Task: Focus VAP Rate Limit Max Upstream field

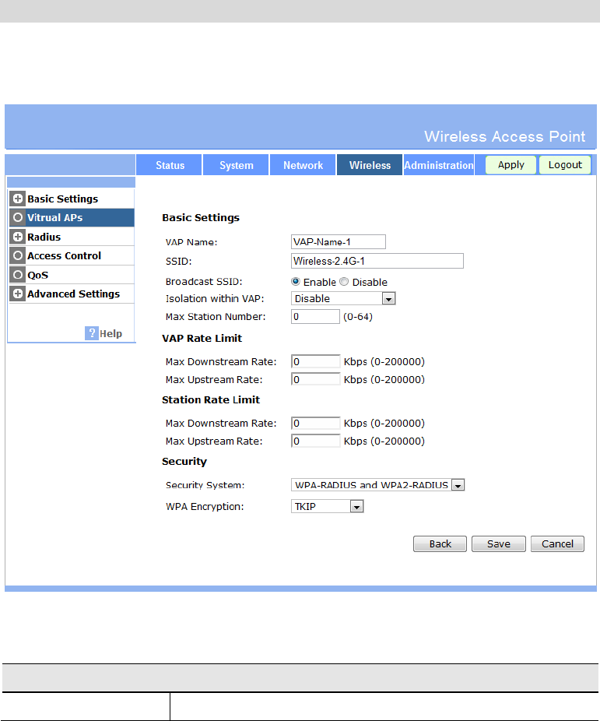Action: (x=316, y=379)
